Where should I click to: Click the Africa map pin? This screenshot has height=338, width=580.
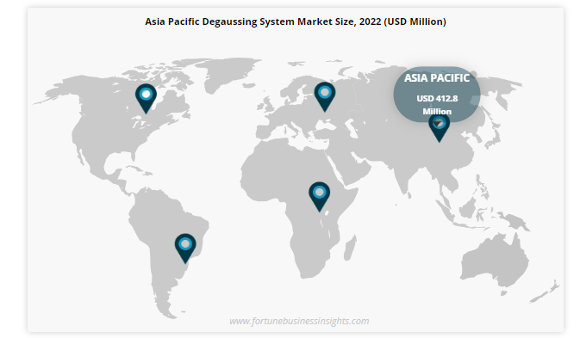click(319, 196)
